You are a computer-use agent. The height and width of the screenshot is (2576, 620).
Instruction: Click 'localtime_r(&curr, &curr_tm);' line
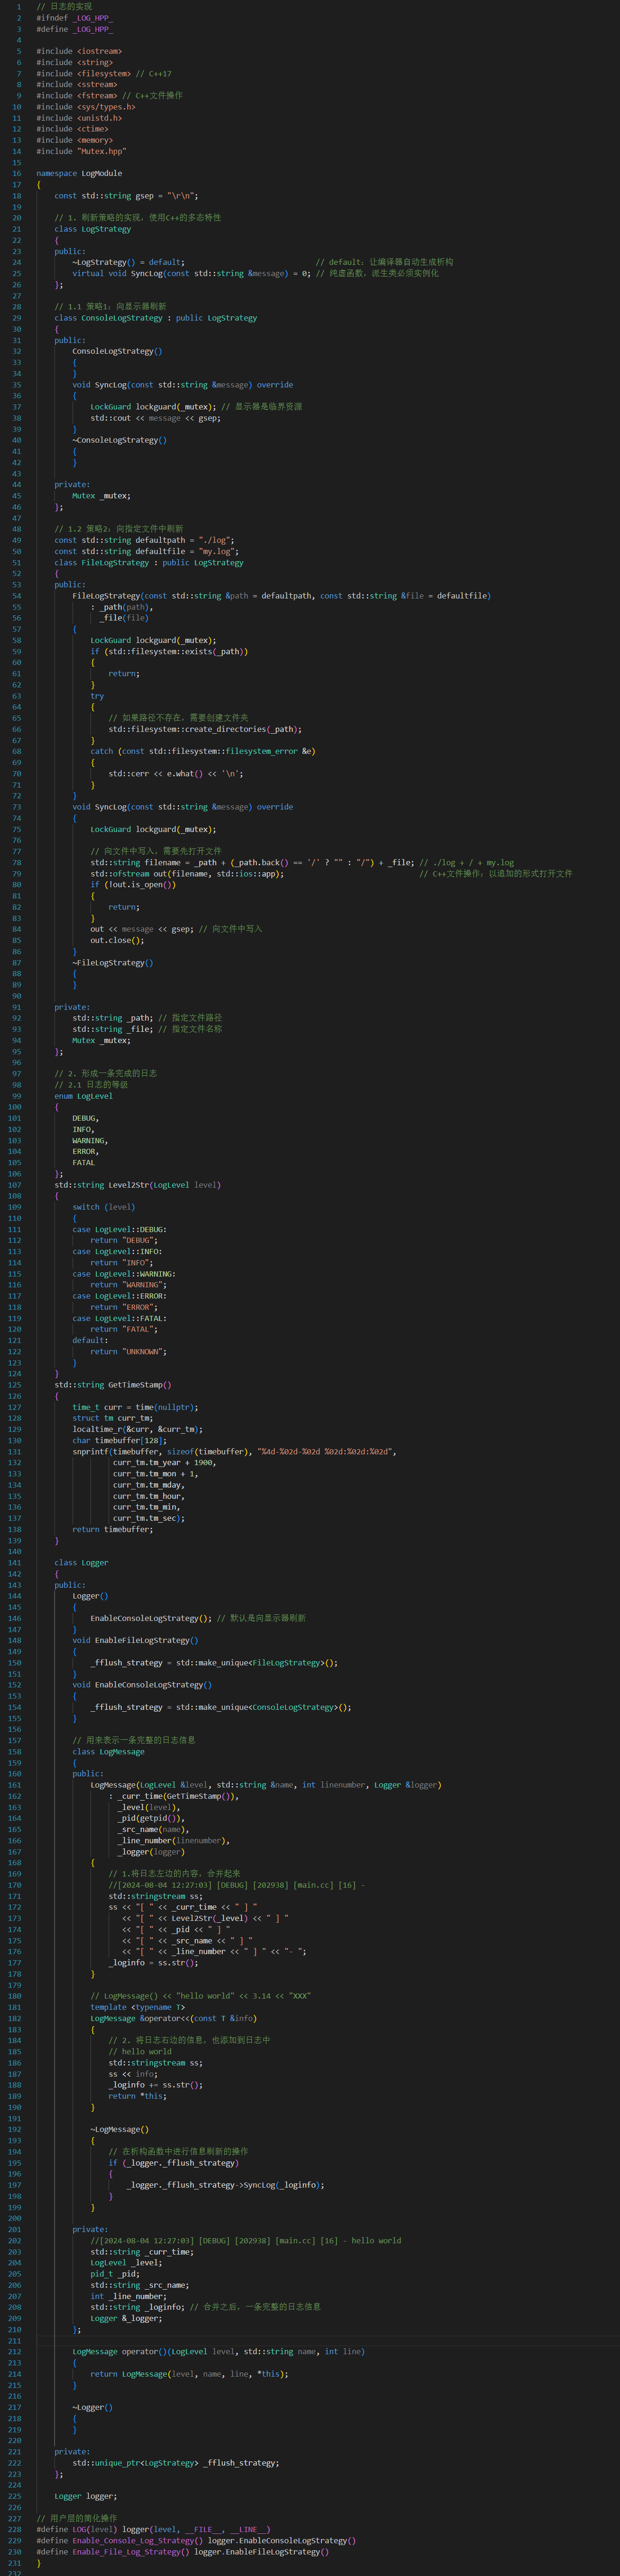pos(138,1429)
